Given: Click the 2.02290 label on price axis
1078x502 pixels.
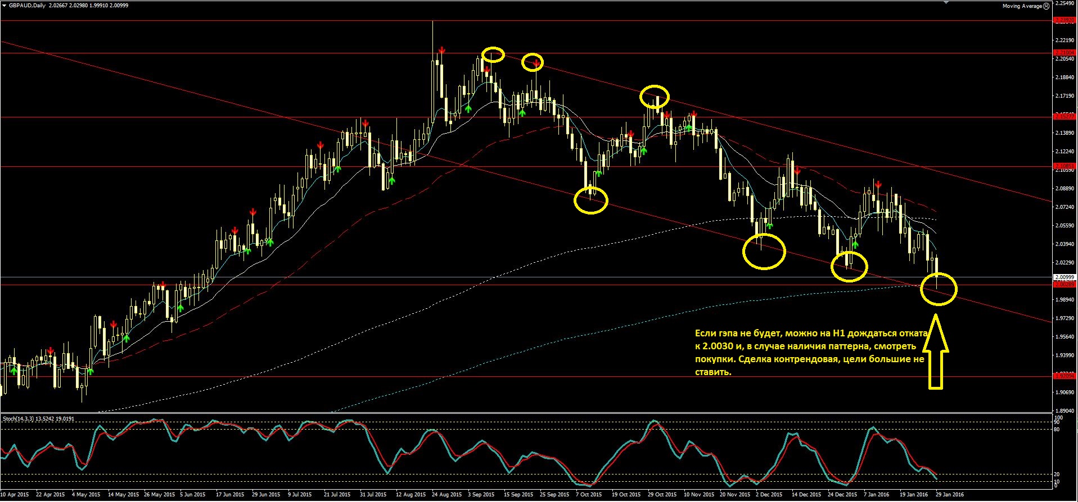Looking at the screenshot, I should pos(1066,263).
